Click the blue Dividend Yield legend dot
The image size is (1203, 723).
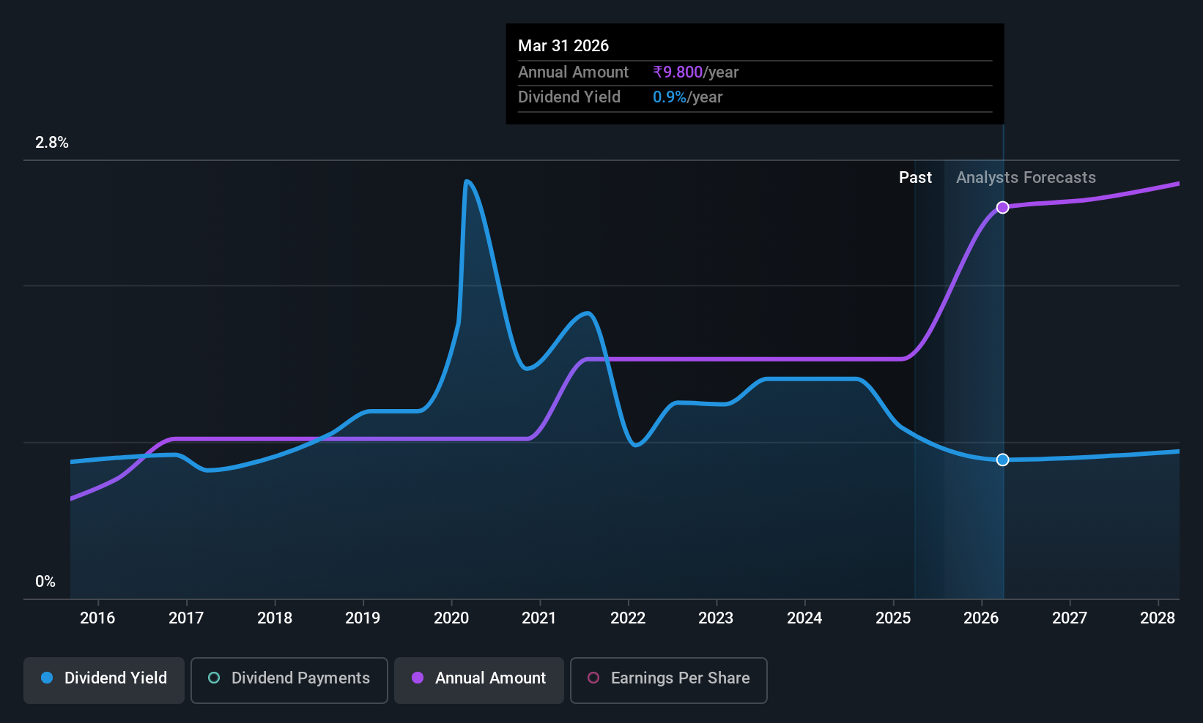47,678
